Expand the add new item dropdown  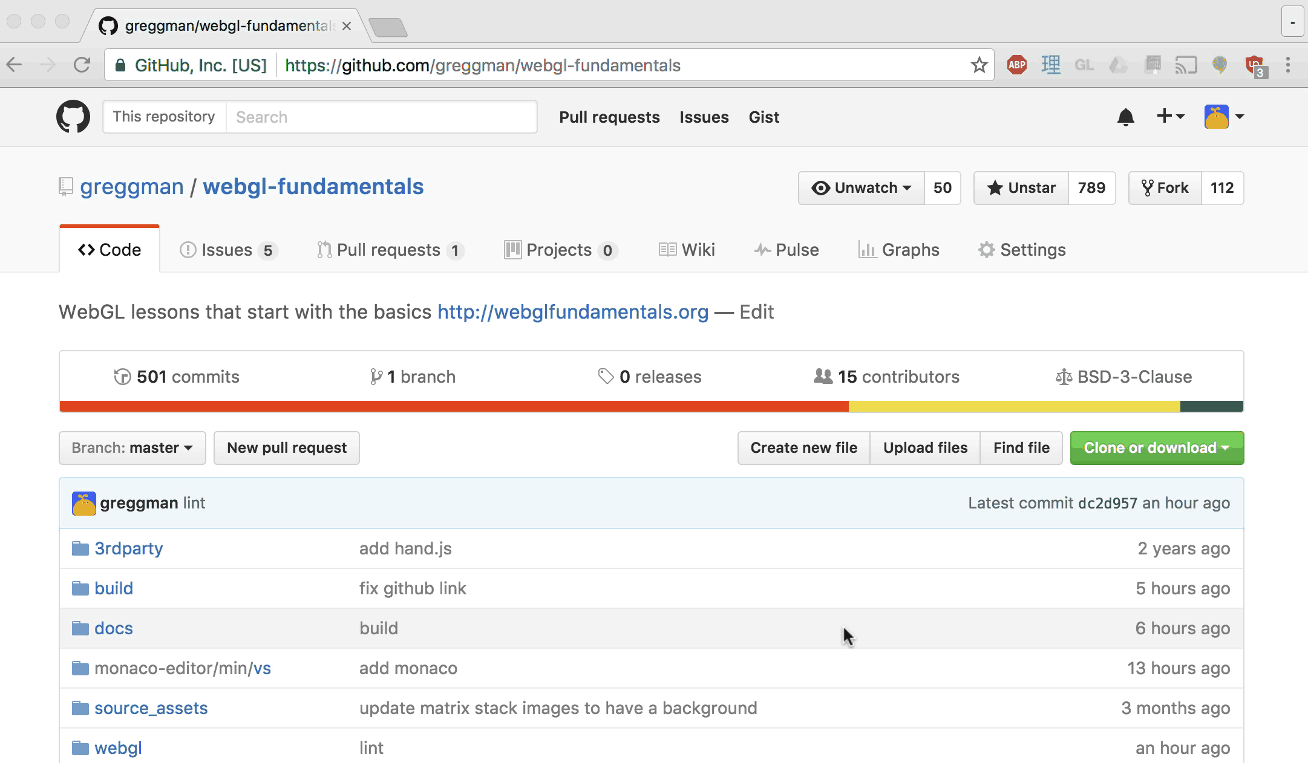point(1168,116)
